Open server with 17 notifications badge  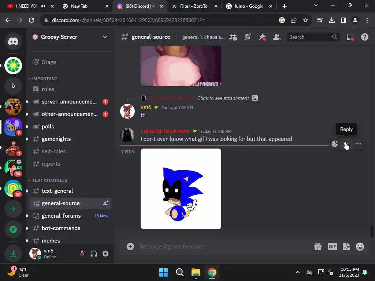click(x=13, y=189)
